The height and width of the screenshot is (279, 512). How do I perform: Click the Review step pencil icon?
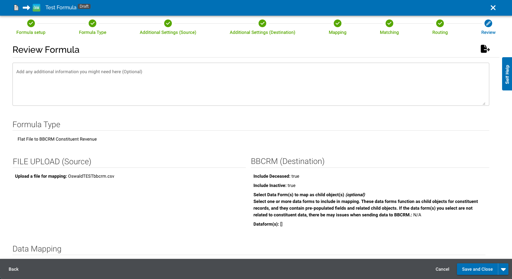click(488, 23)
